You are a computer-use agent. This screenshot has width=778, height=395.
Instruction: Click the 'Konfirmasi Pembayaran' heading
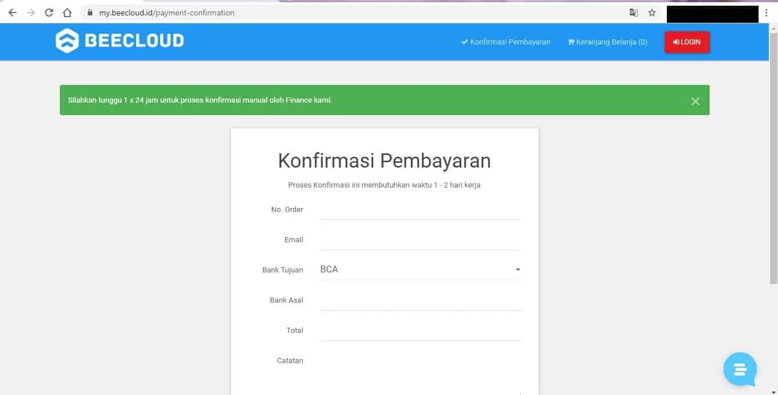tap(384, 161)
